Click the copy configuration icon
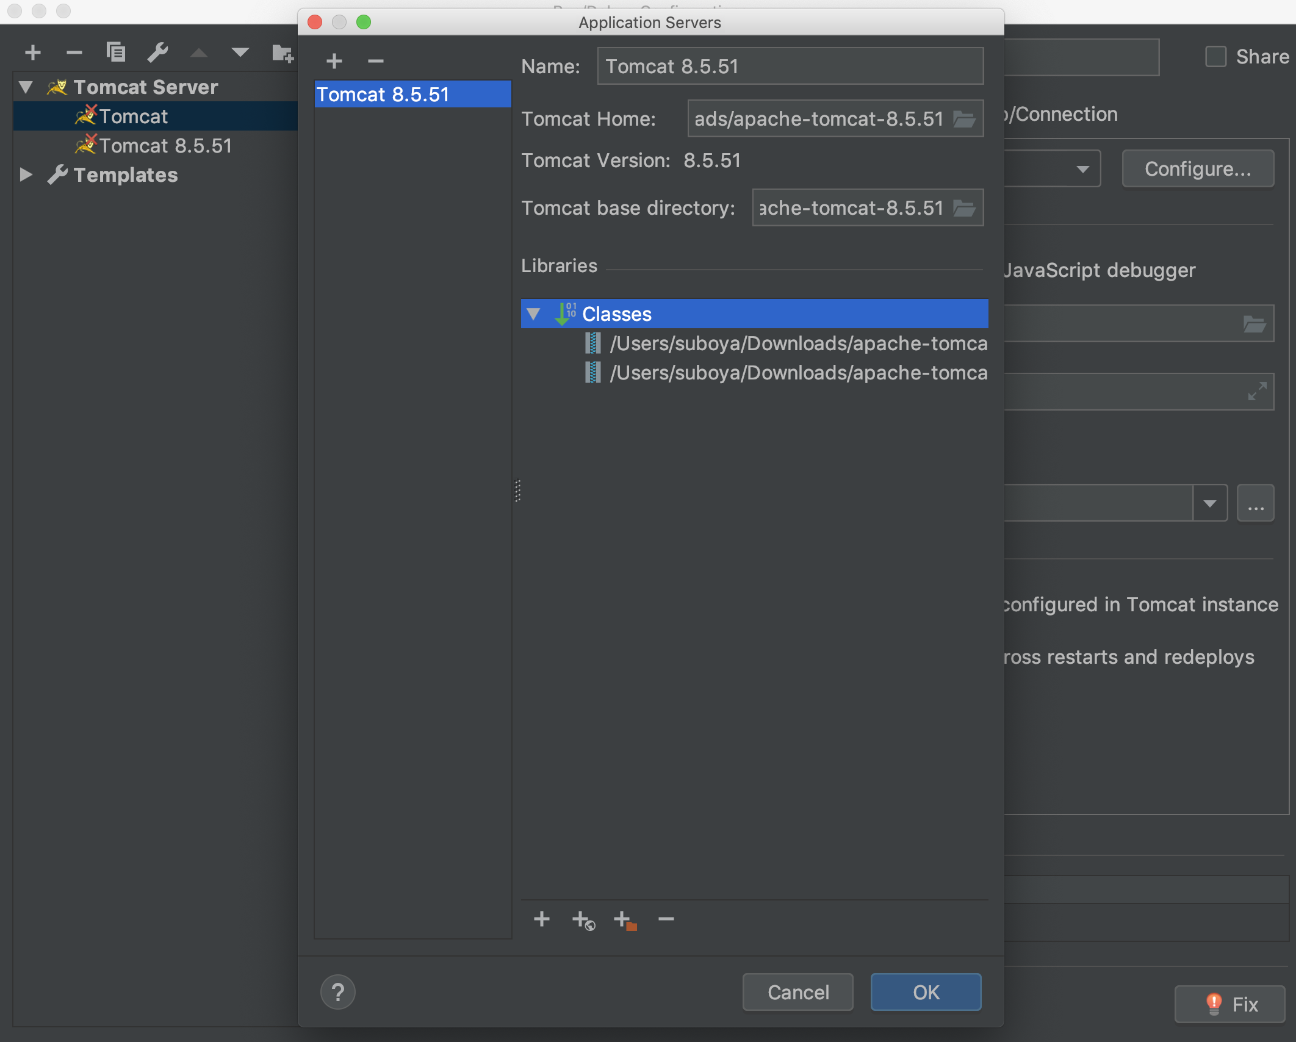 click(115, 52)
